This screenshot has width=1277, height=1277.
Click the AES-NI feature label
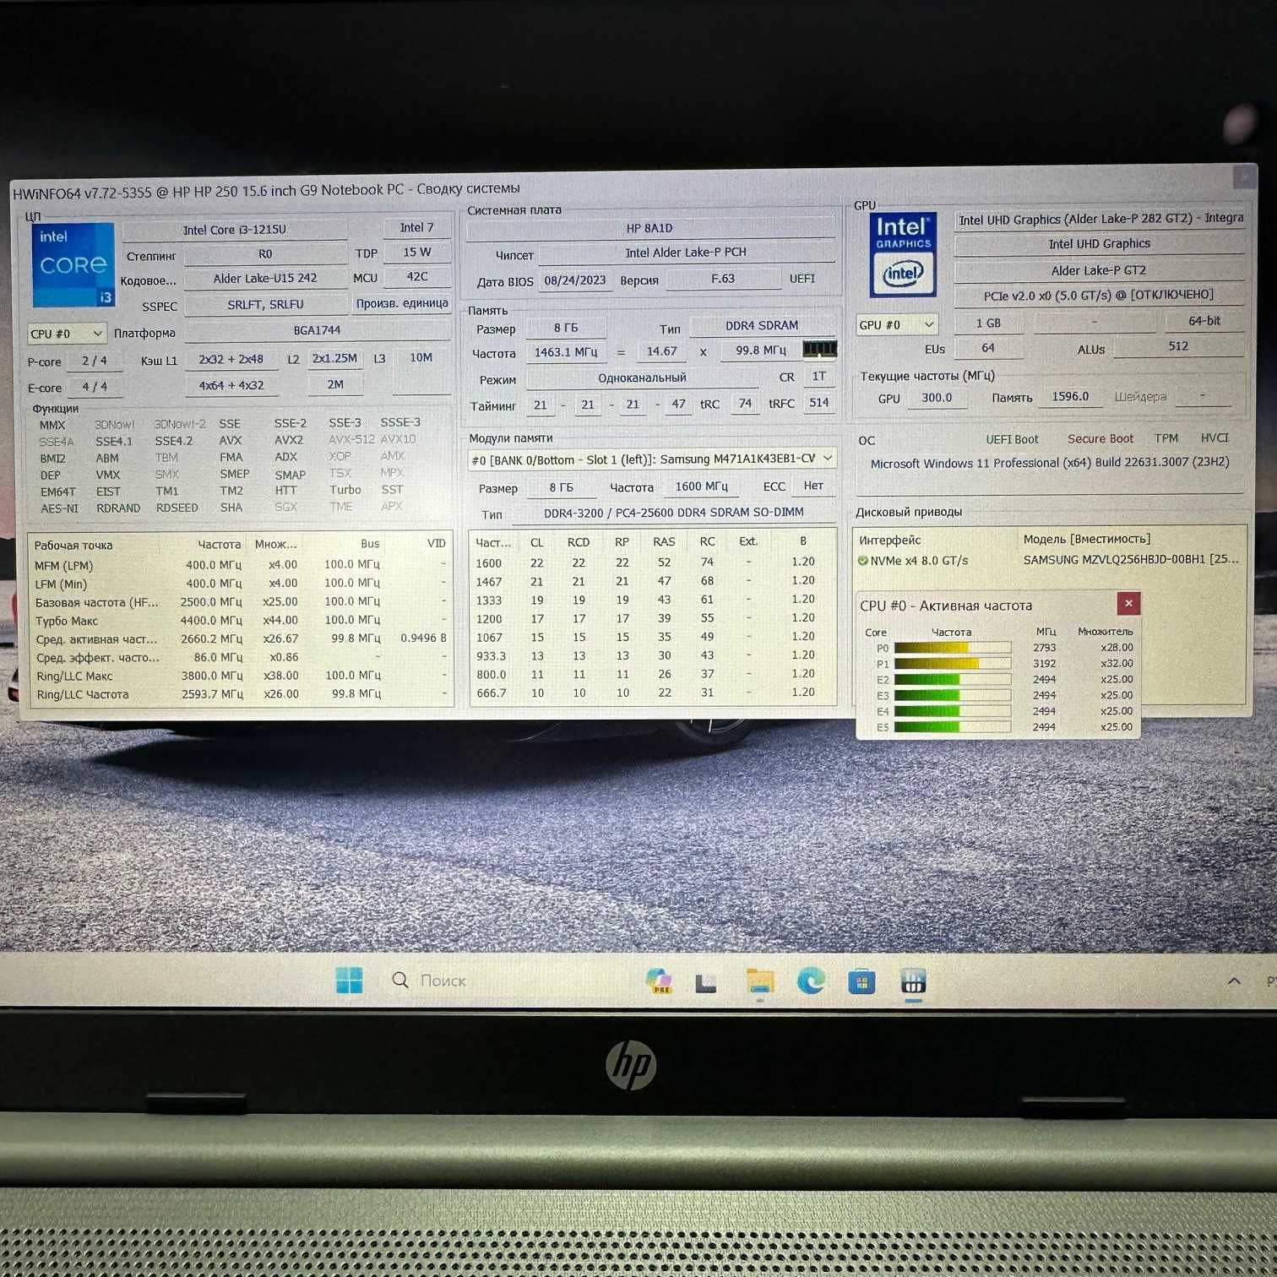(x=59, y=508)
